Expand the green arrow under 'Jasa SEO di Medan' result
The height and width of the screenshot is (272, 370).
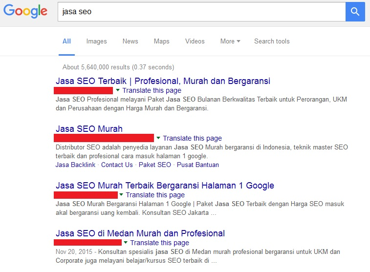[x=126, y=242]
